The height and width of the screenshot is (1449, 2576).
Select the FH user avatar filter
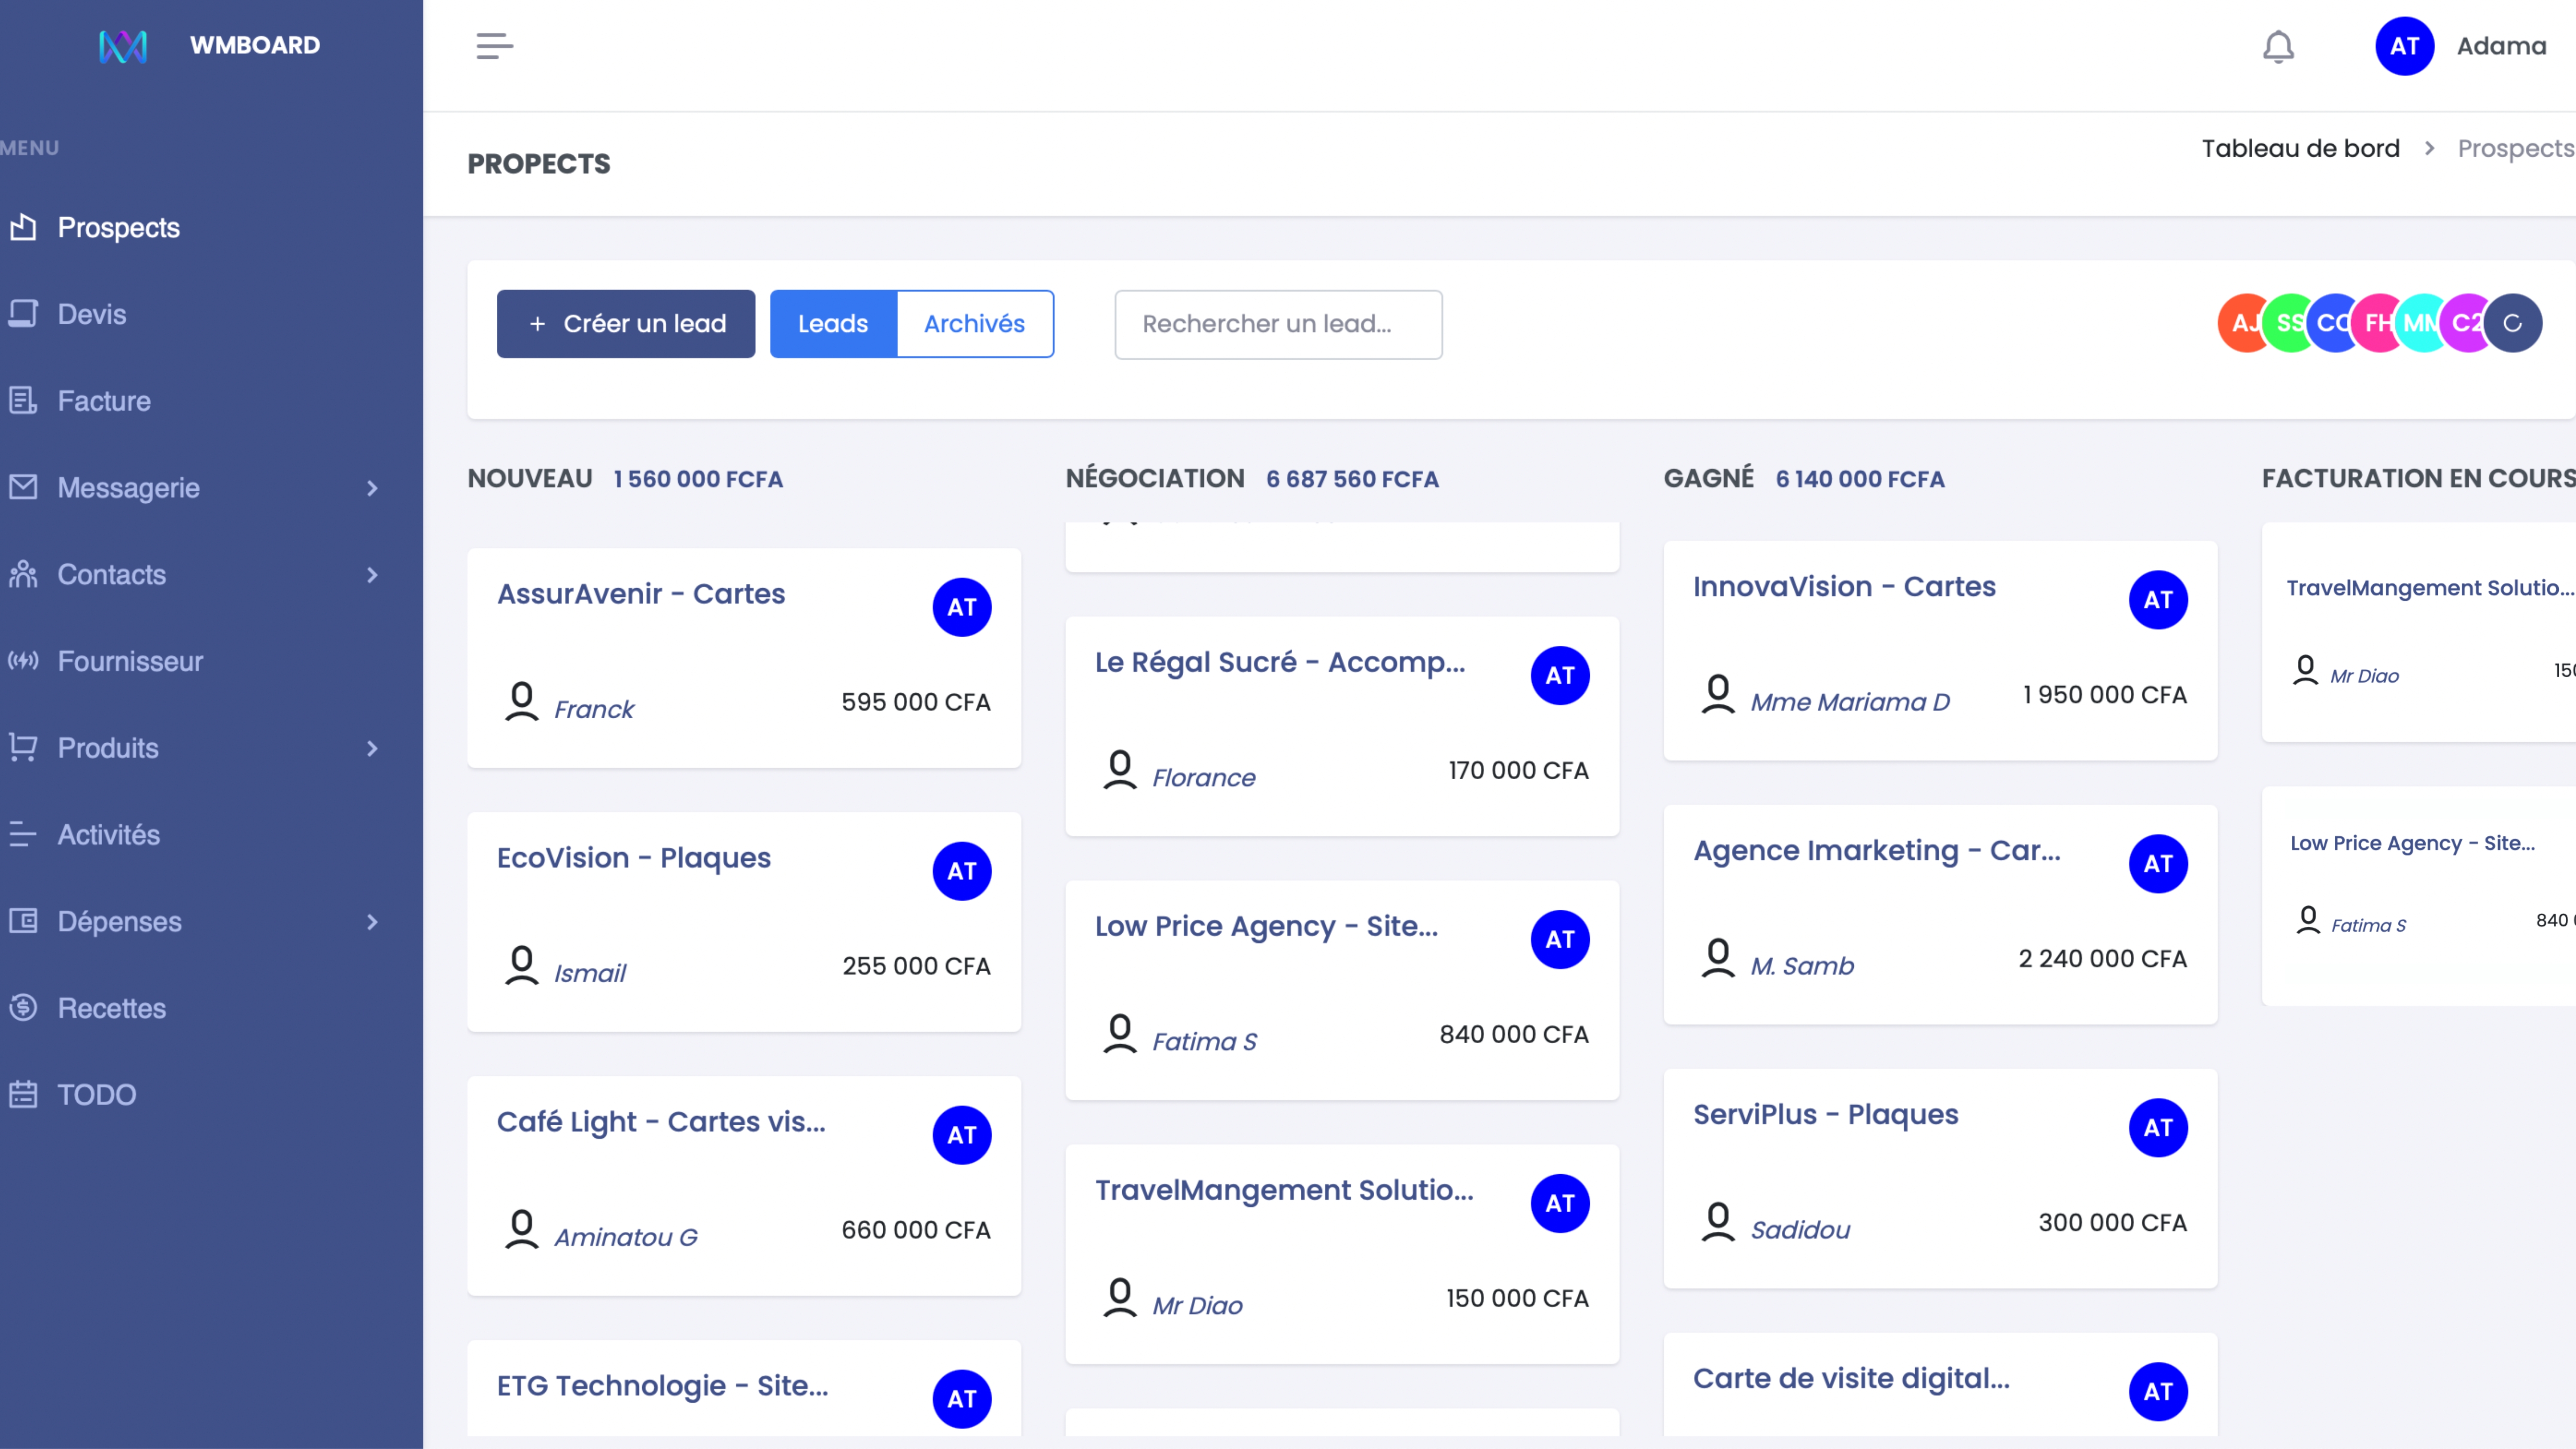2376,323
